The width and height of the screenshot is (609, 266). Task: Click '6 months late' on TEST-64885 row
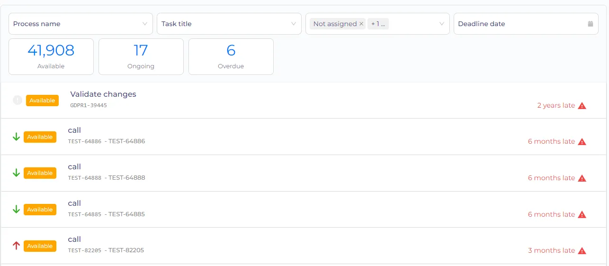[551, 214]
